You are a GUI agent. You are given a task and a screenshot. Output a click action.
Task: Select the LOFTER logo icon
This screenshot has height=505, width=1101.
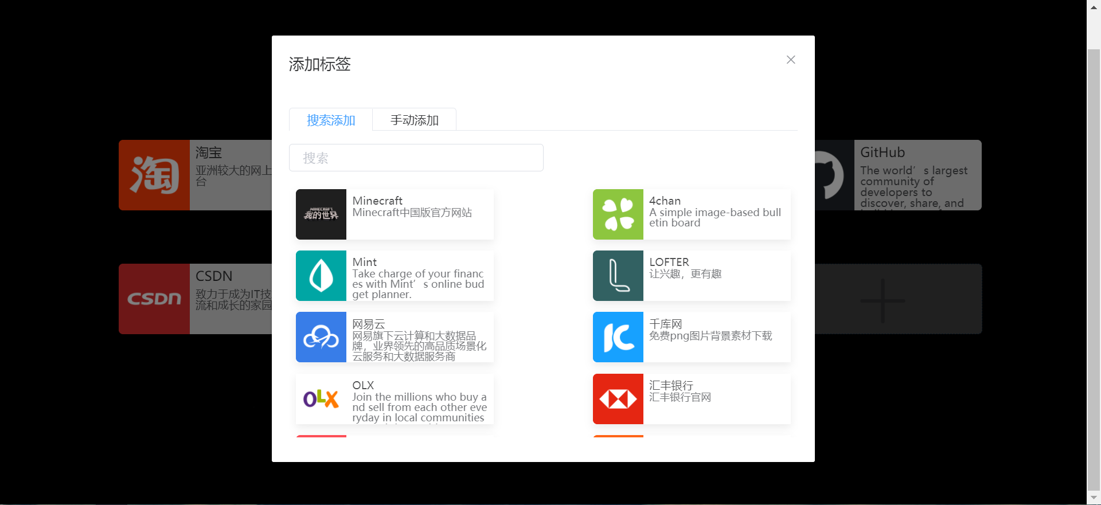(x=618, y=276)
